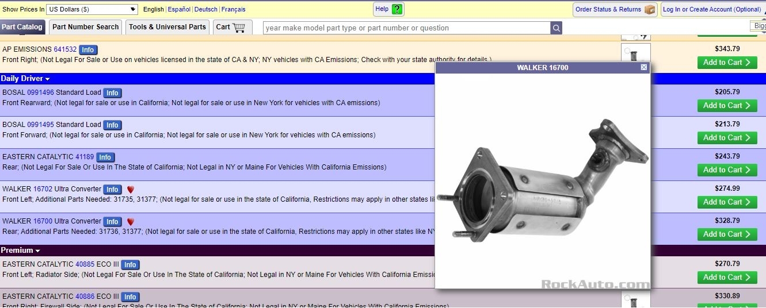The height and width of the screenshot is (308, 766).
Task: Open part number link 40885
Action: pyautogui.click(x=85, y=264)
